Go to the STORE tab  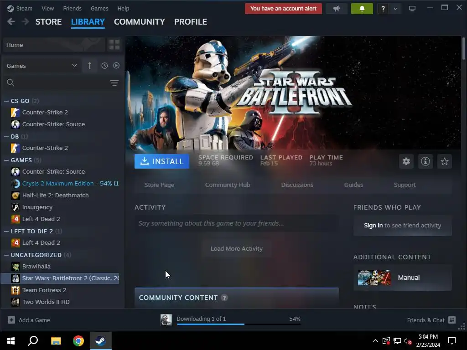pyautogui.click(x=48, y=22)
